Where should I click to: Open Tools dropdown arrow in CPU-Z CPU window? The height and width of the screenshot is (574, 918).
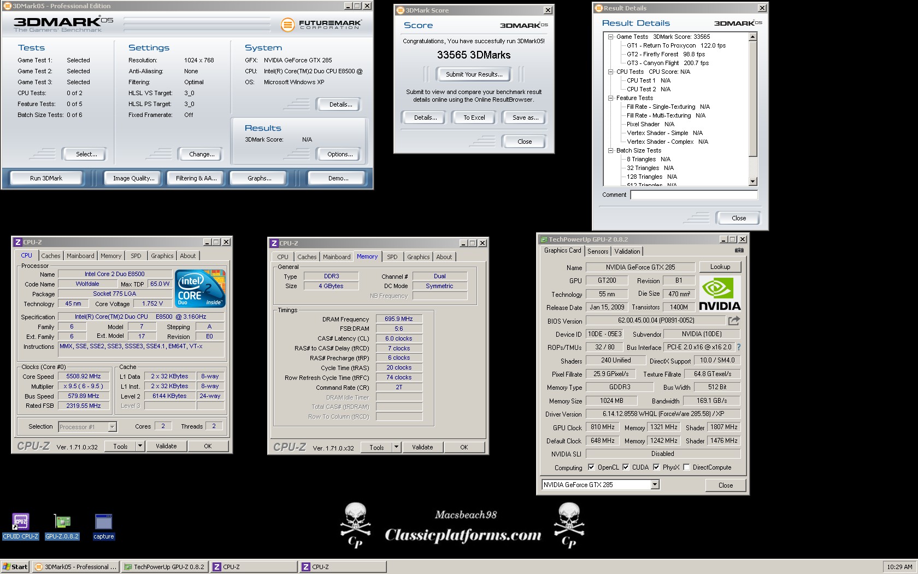click(x=140, y=446)
